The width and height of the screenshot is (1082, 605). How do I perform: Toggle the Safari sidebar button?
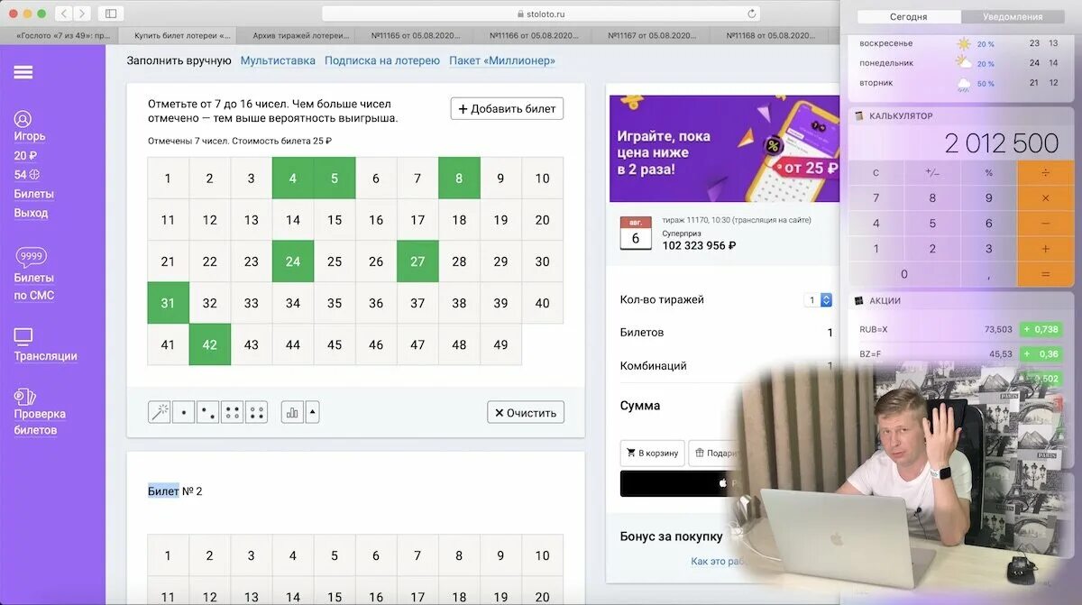pos(111,14)
